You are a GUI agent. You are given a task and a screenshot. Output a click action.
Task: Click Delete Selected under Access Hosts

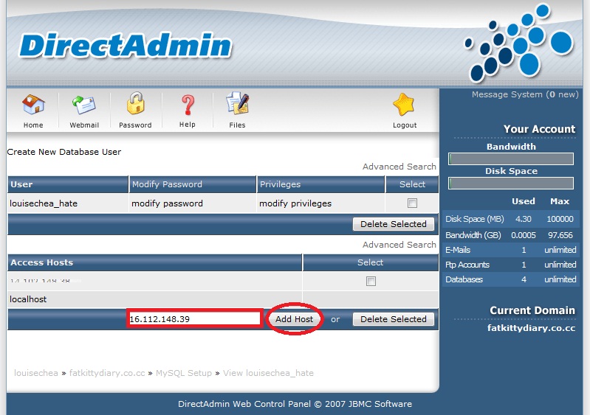coord(393,319)
